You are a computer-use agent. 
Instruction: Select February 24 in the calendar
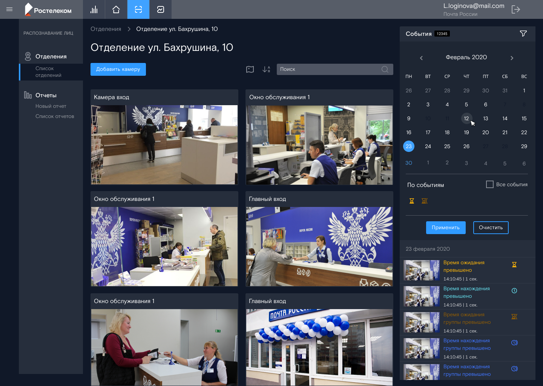[x=428, y=146]
